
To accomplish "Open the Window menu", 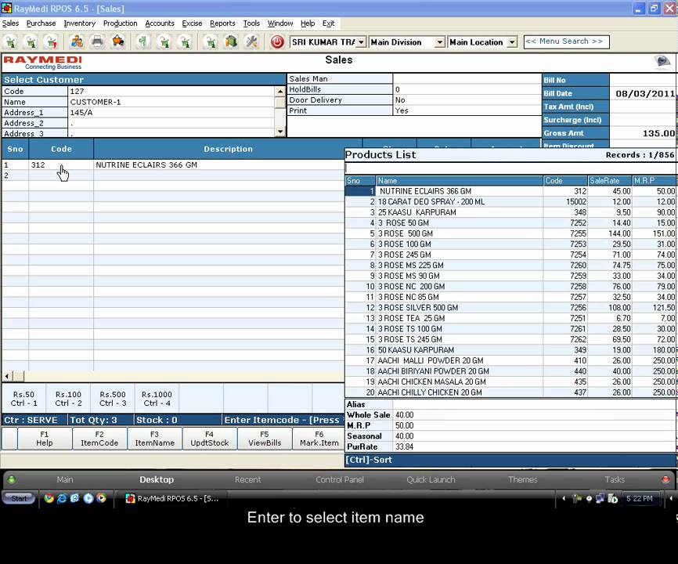I will coord(280,23).
